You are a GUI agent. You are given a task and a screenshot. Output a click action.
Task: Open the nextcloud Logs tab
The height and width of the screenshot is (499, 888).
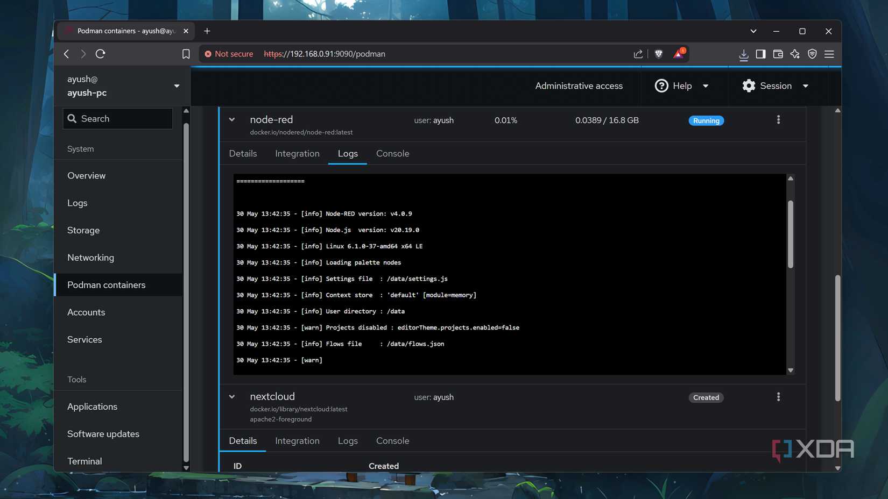point(348,441)
